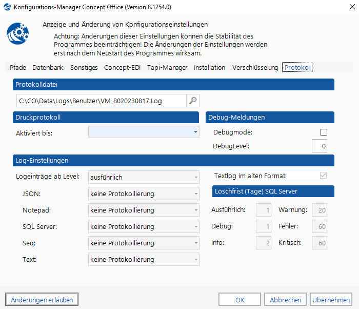Click the Protokolldatei path text field

click(x=101, y=101)
